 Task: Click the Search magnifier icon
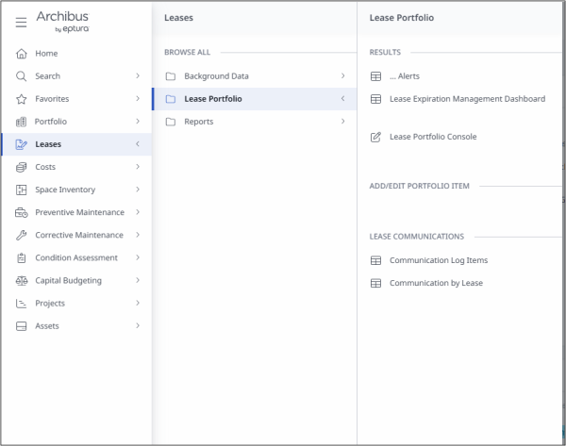click(22, 76)
